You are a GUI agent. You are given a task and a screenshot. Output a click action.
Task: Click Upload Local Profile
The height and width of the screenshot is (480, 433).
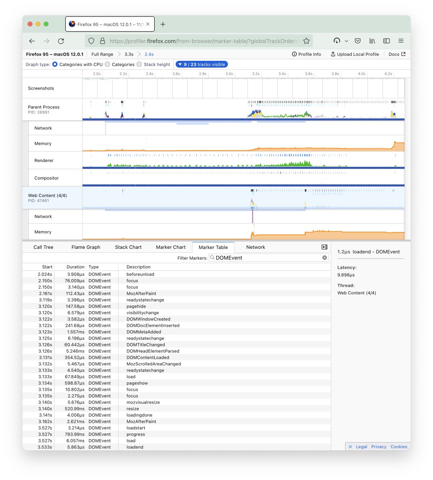click(354, 54)
